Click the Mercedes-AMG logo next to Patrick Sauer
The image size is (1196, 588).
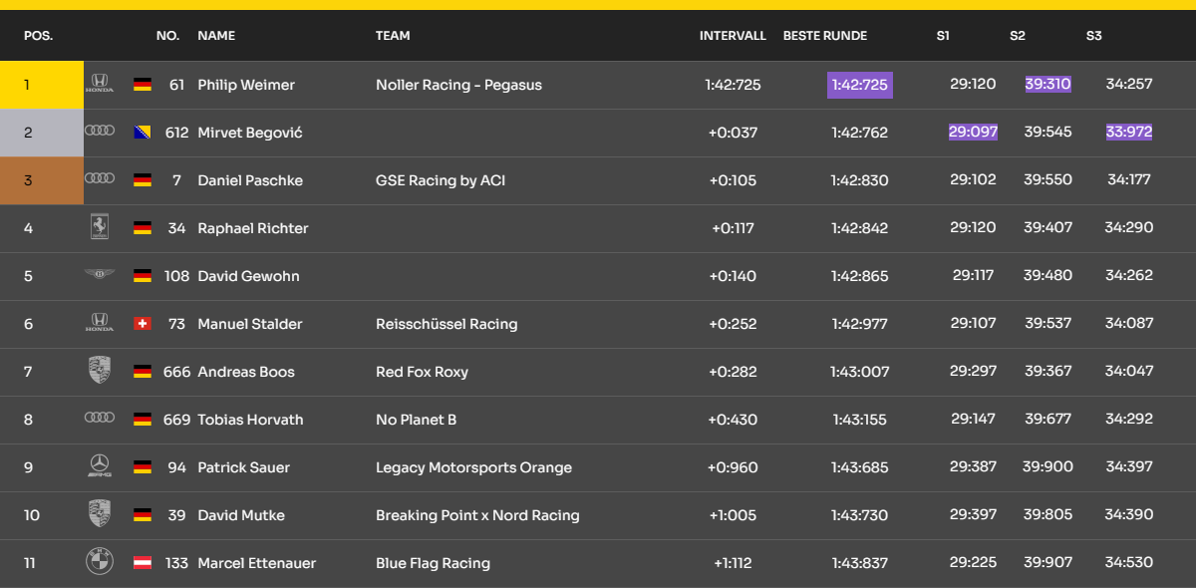(99, 466)
